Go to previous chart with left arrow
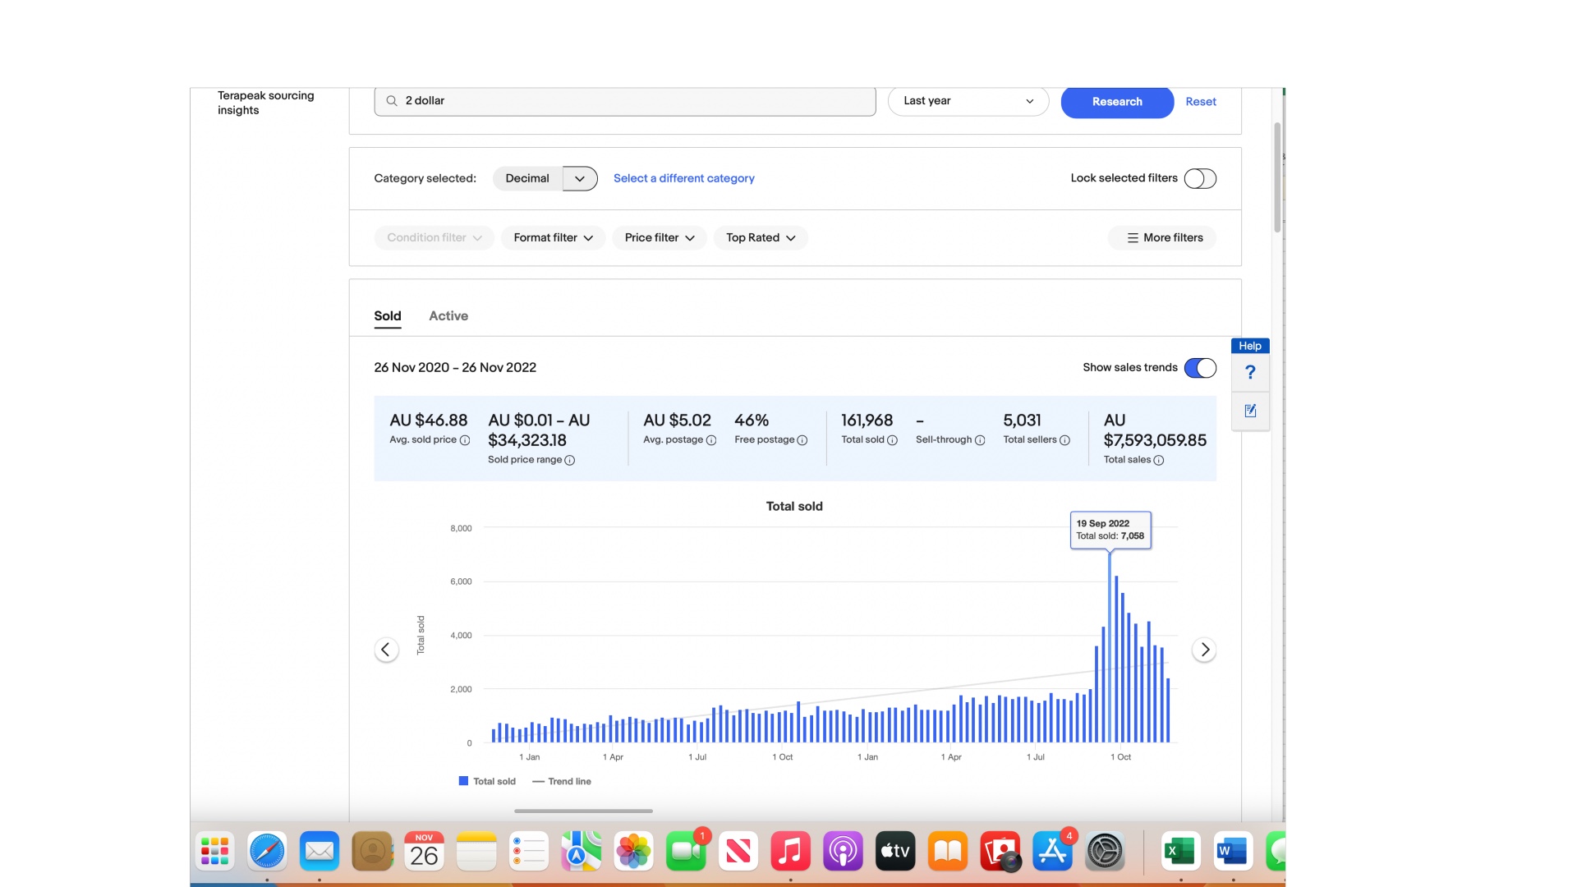The height and width of the screenshot is (887, 1577). 386,650
